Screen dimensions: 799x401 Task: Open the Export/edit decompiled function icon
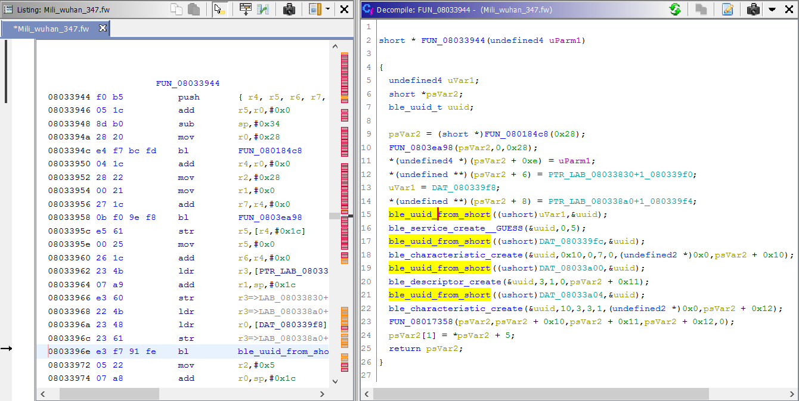pos(727,9)
